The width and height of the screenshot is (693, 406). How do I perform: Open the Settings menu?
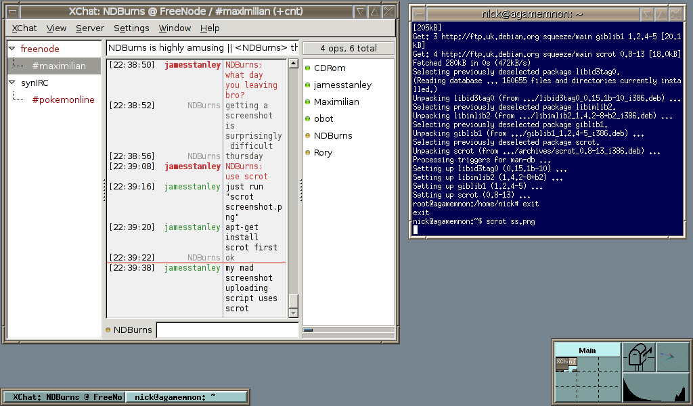[131, 28]
